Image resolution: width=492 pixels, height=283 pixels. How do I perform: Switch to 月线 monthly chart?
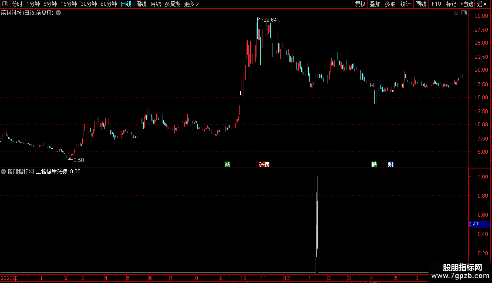(155, 4)
